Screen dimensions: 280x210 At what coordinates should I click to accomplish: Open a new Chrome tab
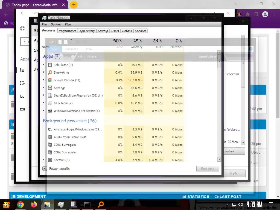(74, 5)
